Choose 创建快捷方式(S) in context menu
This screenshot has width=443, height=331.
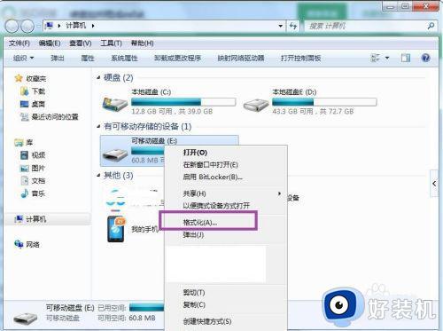pyautogui.click(x=207, y=321)
